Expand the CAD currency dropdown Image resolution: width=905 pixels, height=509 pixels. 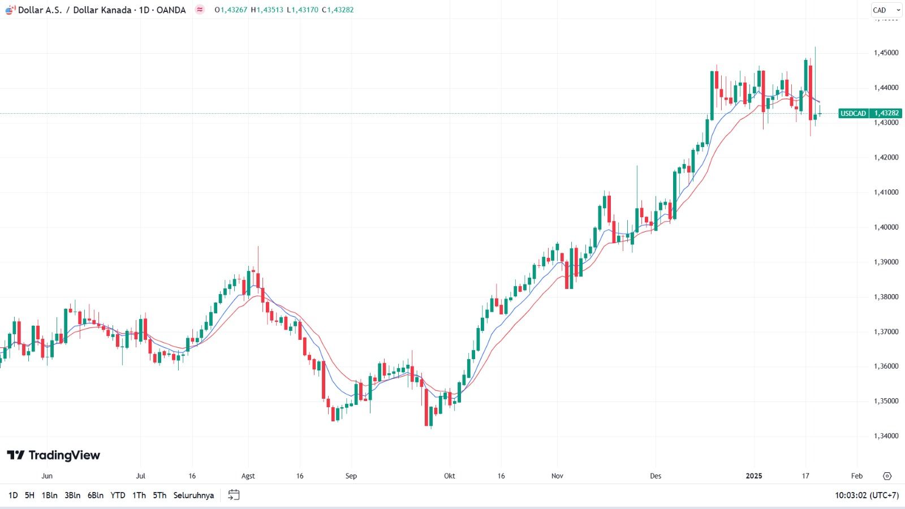pos(886,10)
